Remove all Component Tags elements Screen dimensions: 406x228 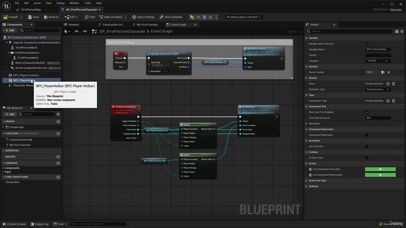tap(393, 101)
